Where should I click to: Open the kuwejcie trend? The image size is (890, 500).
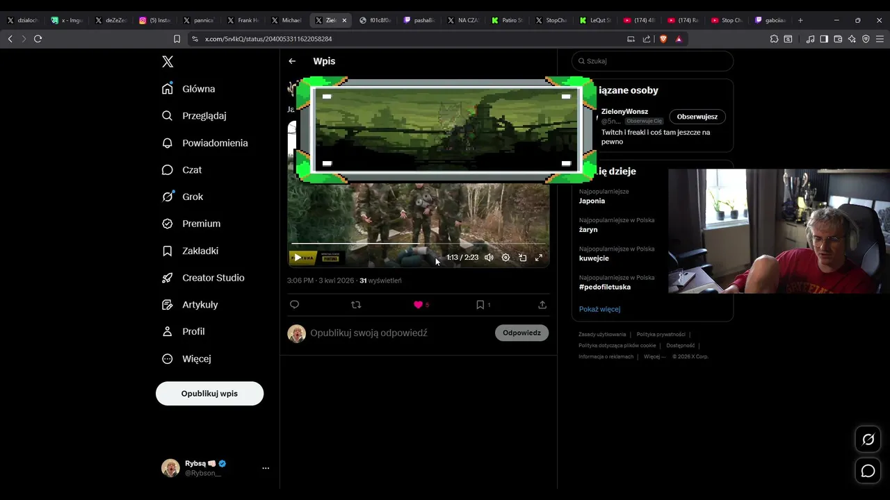594,258
